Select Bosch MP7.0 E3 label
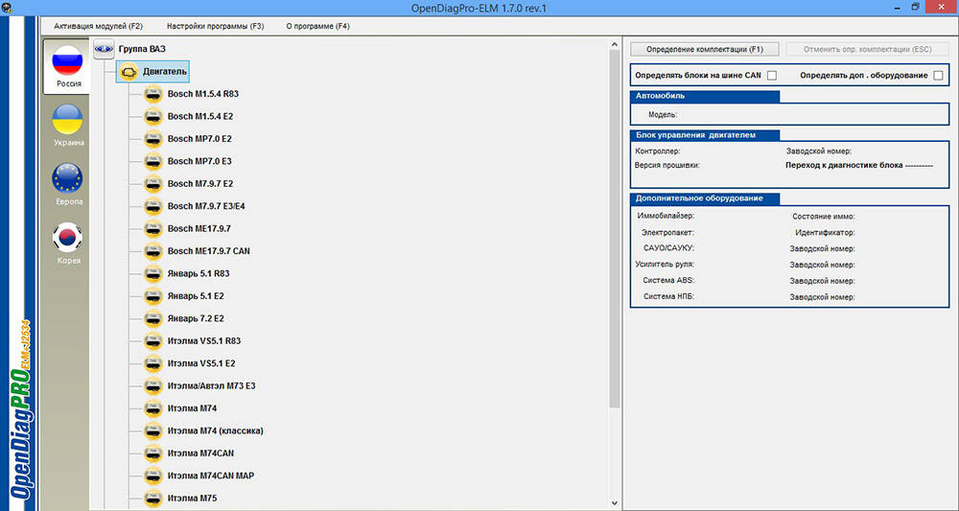 click(x=199, y=161)
